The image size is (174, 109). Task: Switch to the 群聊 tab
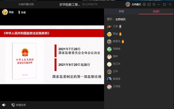pyautogui.click(x=121, y=11)
